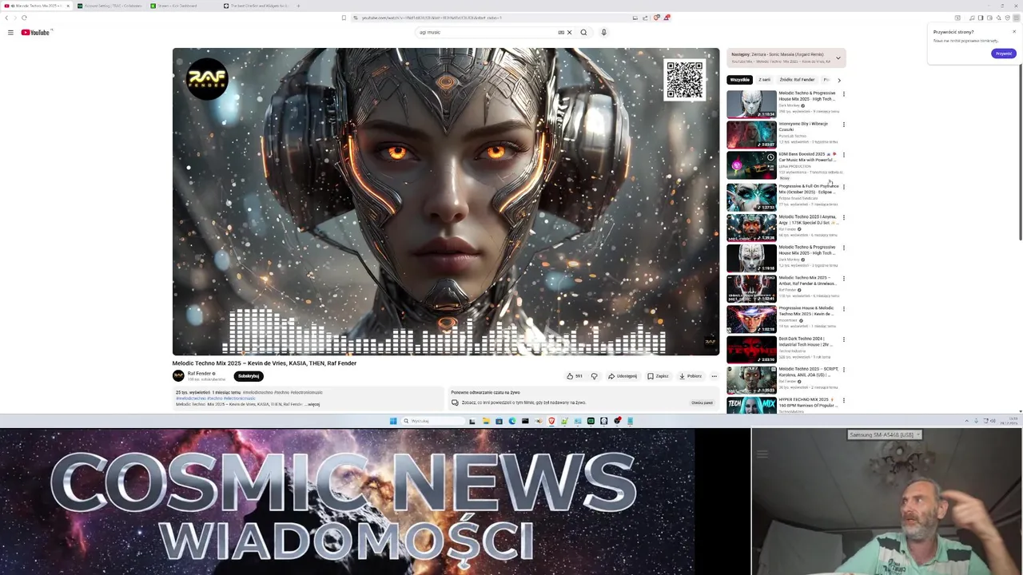This screenshot has width=1023, height=575.
Task: Switch to the second browser tab
Action: (x=109, y=6)
